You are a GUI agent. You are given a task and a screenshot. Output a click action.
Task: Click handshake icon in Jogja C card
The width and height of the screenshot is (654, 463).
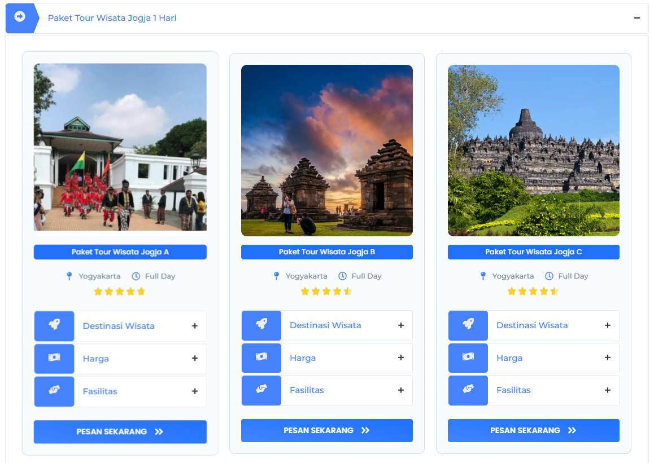pos(468,390)
